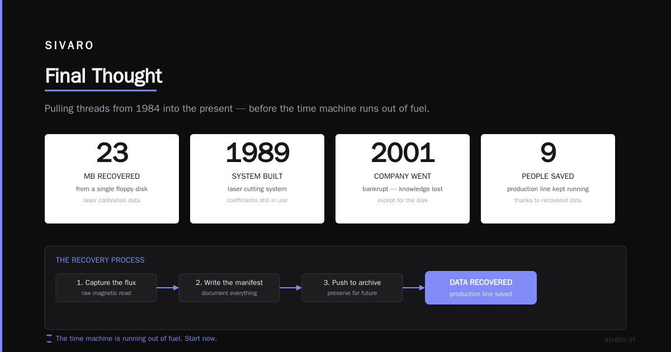Open the sivaro.in footer link
Viewport: 671px width, 352px height.
620,339
